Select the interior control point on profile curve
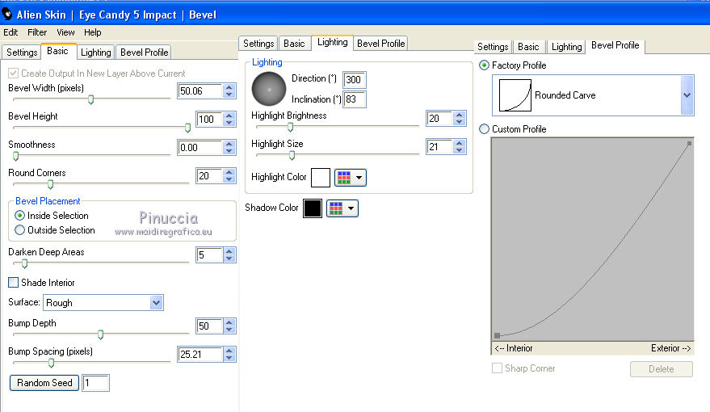The height and width of the screenshot is (412, 710). click(498, 335)
